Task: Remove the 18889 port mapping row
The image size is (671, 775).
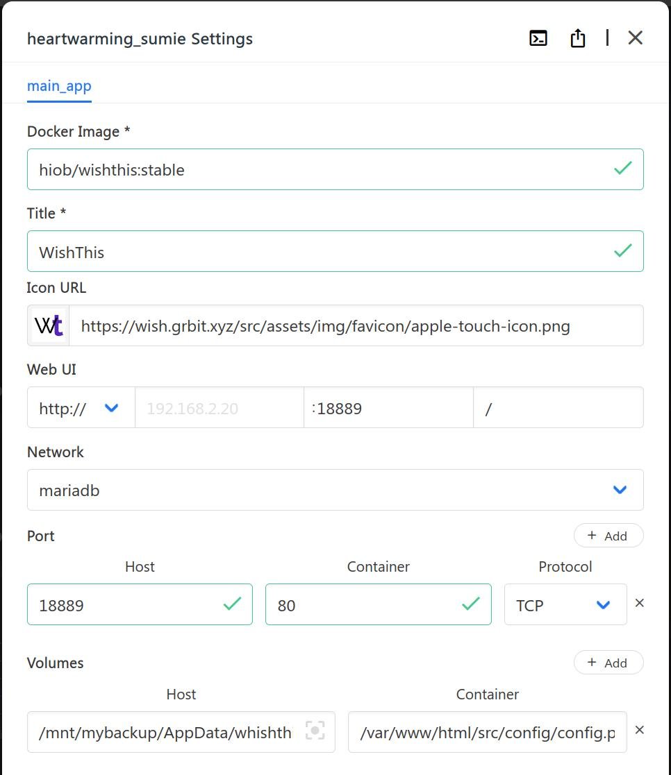Action: point(639,604)
